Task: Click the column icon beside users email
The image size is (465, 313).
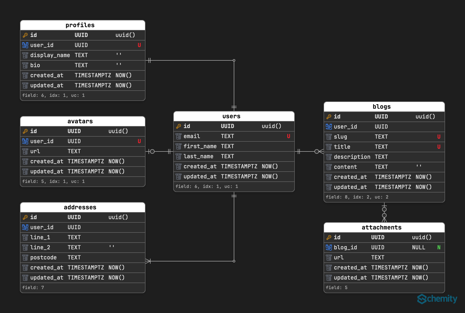Action: click(179, 136)
